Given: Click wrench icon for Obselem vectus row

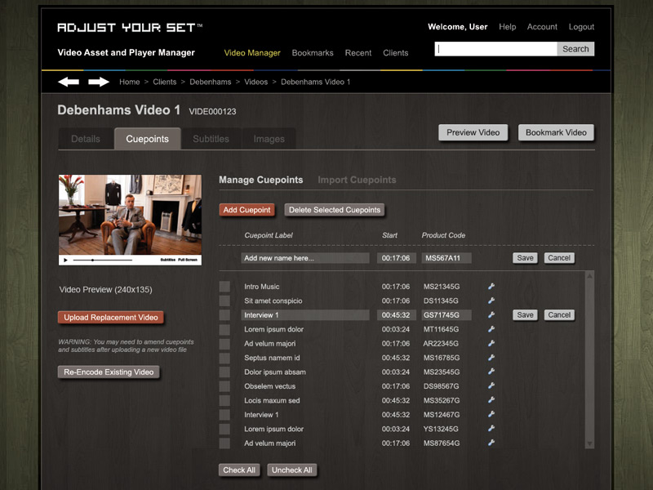Looking at the screenshot, I should 491,386.
